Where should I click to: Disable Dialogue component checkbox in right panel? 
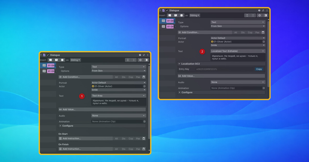pyautogui.click(x=167, y=11)
